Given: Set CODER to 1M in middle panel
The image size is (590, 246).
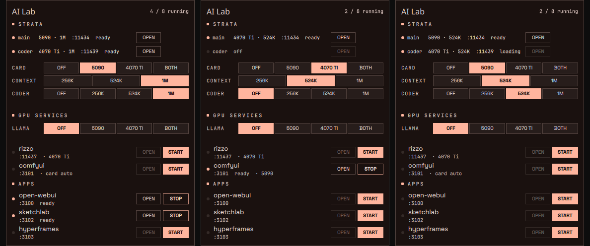Looking at the screenshot, I should pos(366,94).
